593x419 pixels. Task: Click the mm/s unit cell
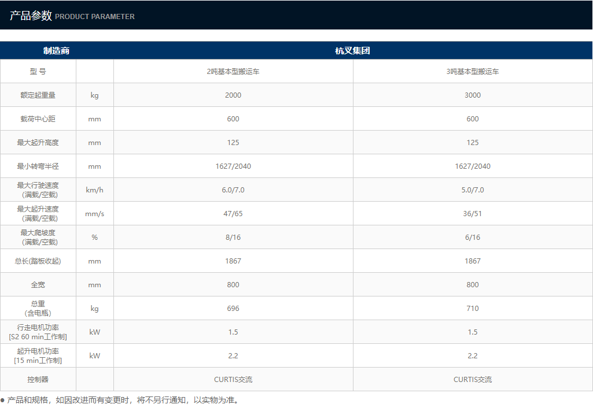tap(94, 214)
